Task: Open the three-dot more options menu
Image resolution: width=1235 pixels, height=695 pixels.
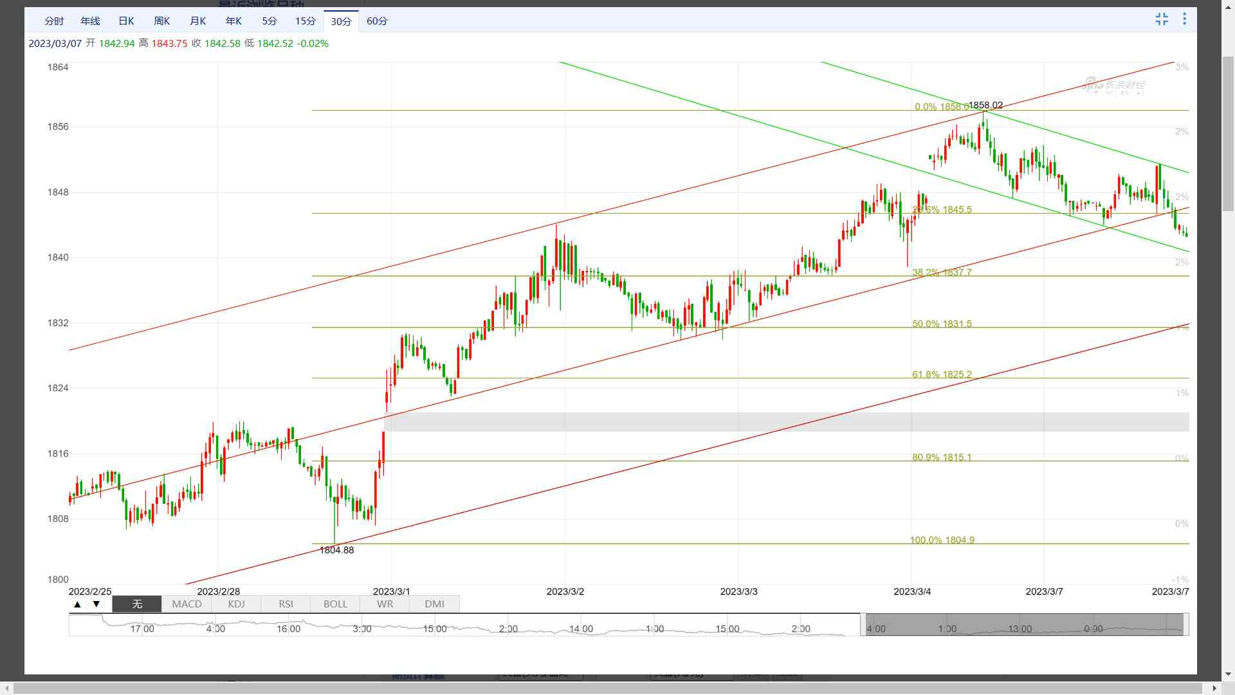Action: 1184,19
